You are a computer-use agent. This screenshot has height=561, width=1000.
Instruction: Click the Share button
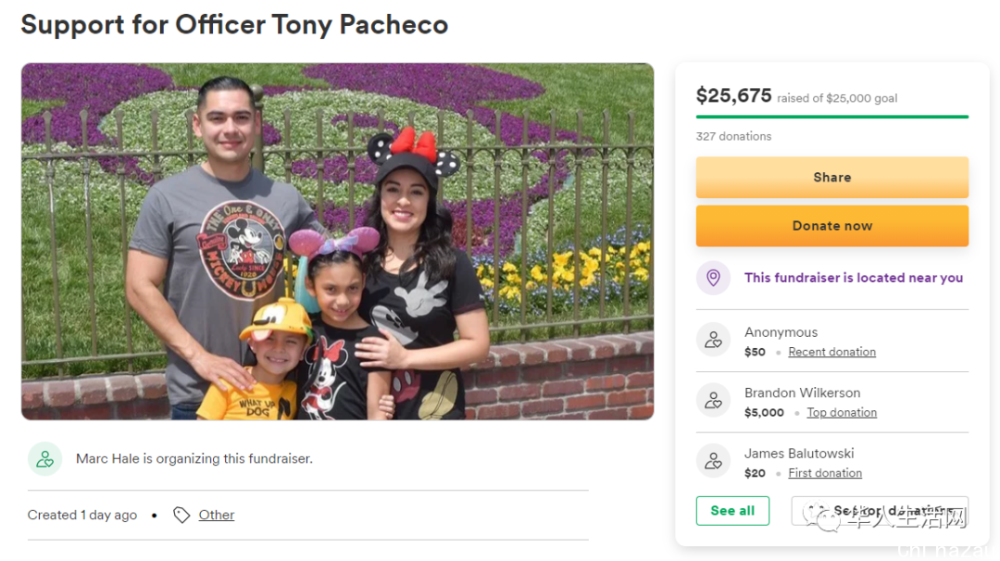[831, 177]
